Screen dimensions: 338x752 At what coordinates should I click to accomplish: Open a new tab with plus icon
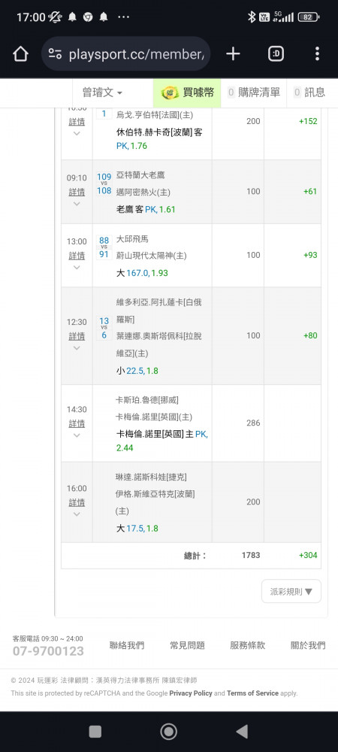pos(233,53)
